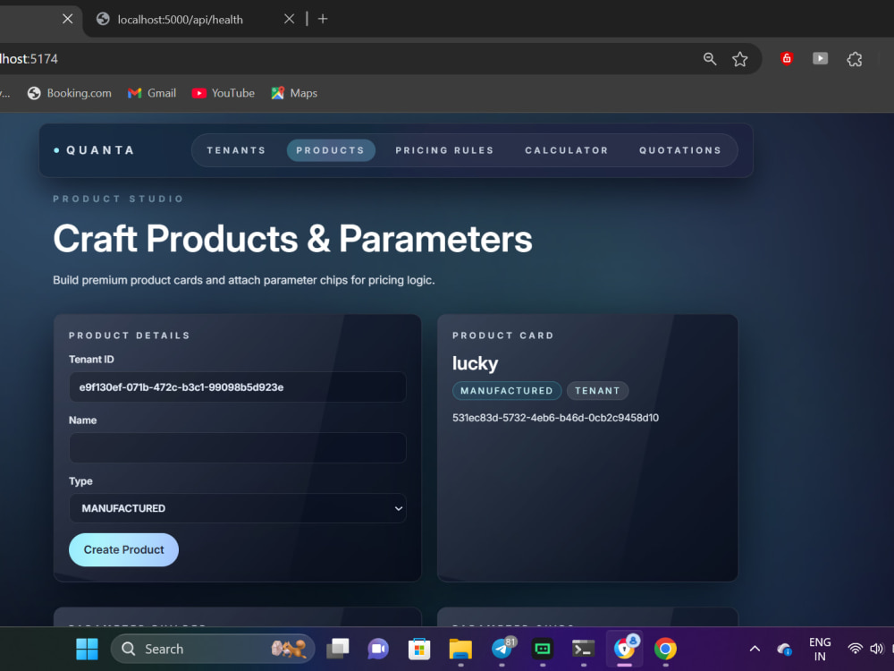Open the green dark-tile app on taskbar

543,649
